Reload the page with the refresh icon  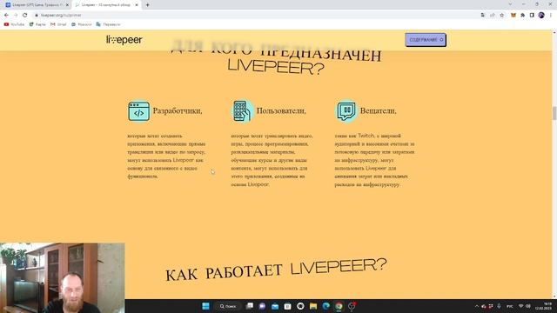click(25, 16)
